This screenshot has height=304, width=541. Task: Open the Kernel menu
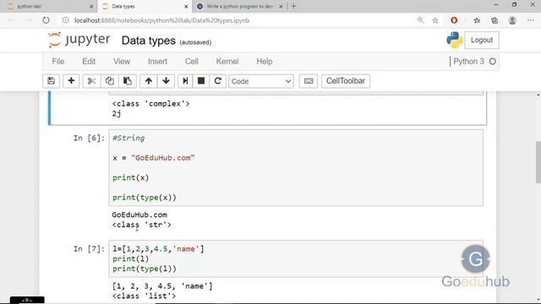(x=227, y=62)
